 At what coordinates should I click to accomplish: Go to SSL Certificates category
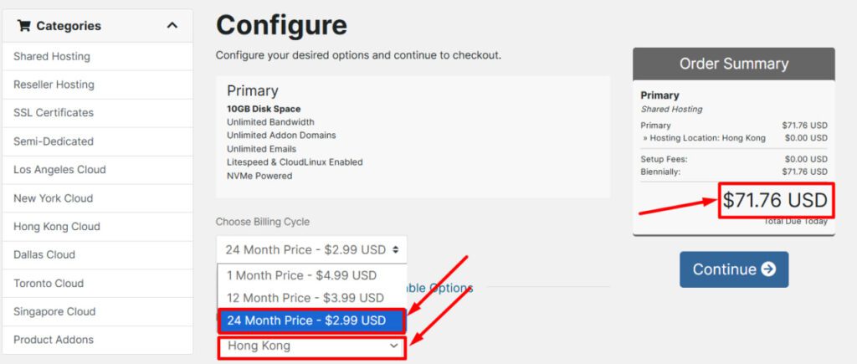pyautogui.click(x=54, y=113)
